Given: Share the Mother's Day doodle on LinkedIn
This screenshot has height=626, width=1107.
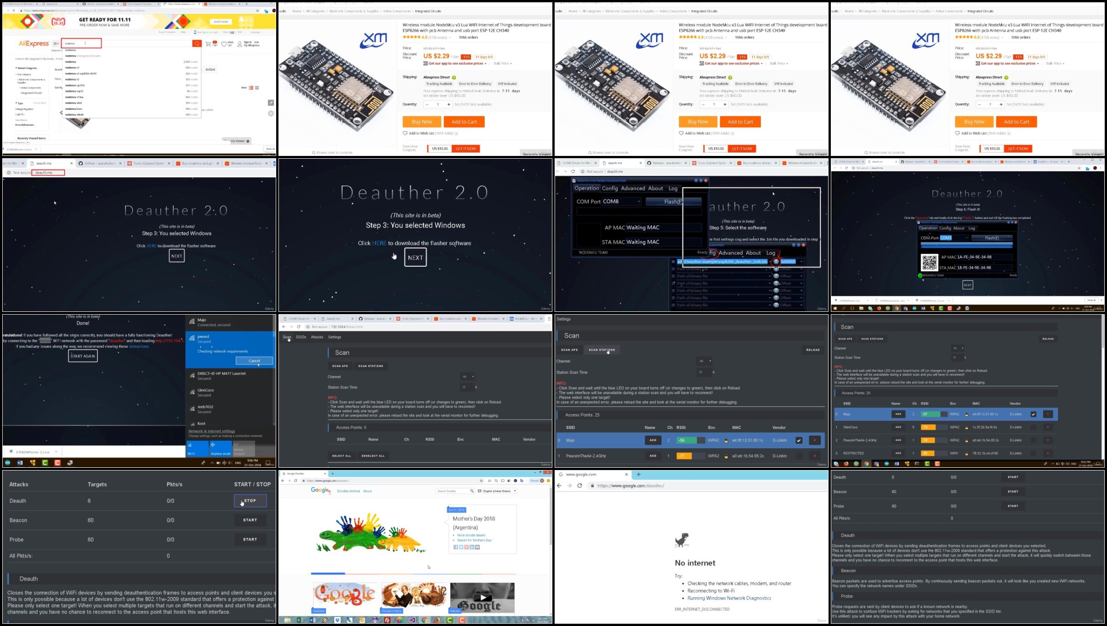Looking at the screenshot, I should (472, 547).
